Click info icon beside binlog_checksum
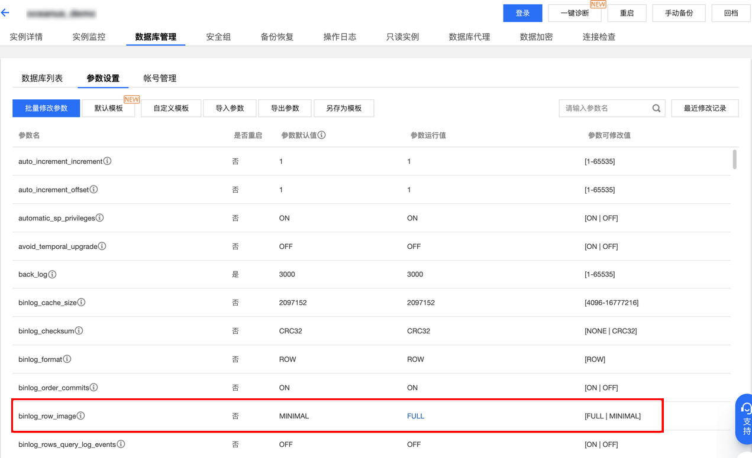This screenshot has width=752, height=458. (79, 331)
